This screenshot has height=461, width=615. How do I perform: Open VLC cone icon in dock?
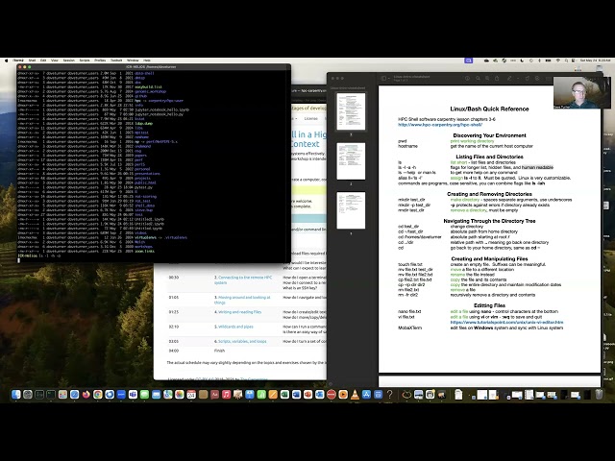click(x=355, y=394)
